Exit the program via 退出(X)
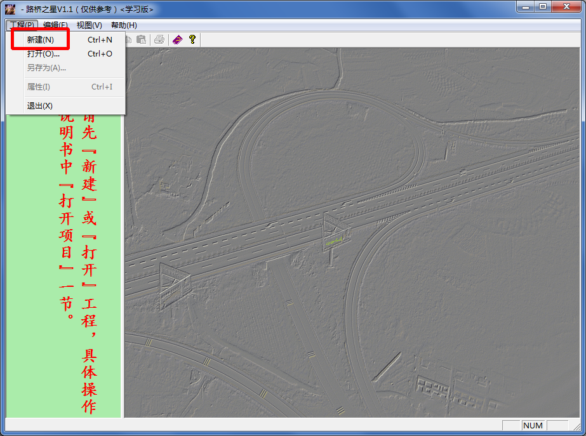586x436 pixels. point(39,106)
